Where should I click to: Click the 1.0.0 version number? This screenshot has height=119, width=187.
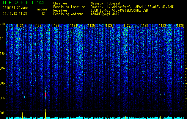(x=40, y=3)
